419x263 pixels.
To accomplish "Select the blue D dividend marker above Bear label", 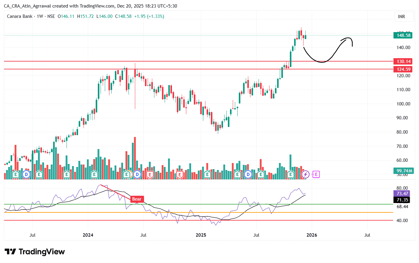I will pyautogui.click(x=137, y=174).
